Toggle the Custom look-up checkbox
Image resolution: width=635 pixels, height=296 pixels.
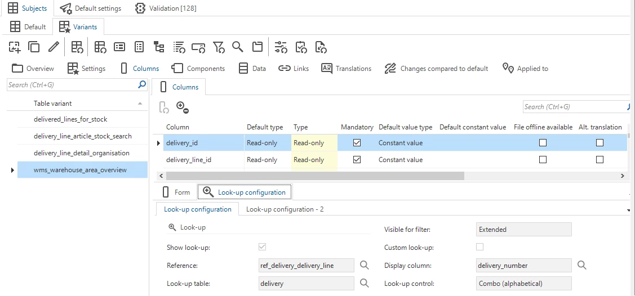point(480,246)
